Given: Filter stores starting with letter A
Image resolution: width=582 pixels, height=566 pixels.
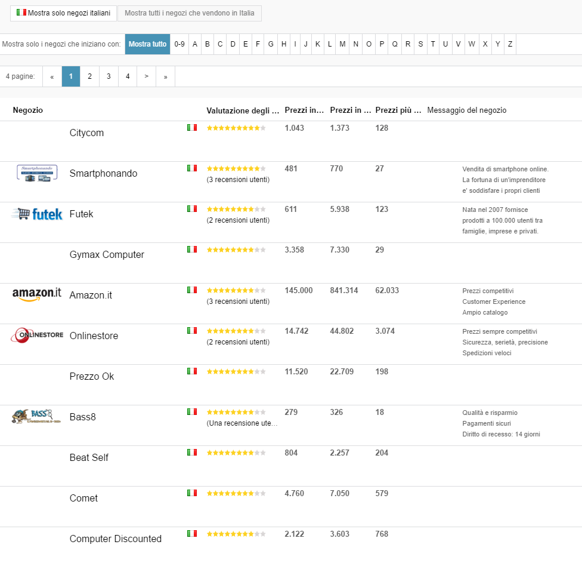Looking at the screenshot, I should tap(195, 44).
